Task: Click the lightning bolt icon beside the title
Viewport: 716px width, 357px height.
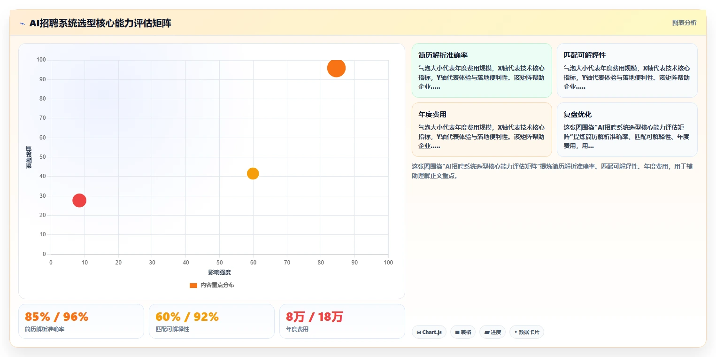Action: 22,23
